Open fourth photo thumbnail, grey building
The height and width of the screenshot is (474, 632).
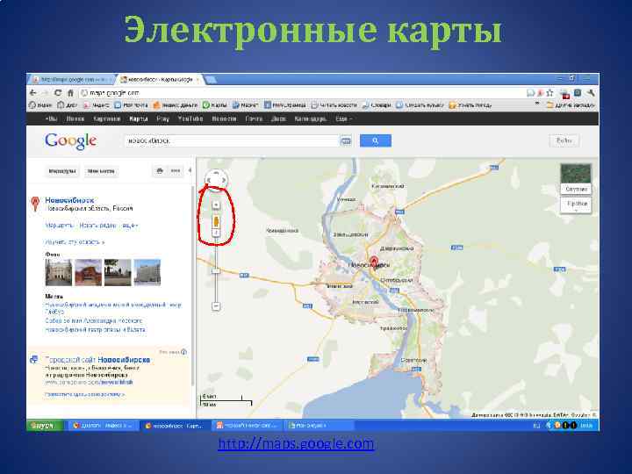(147, 272)
